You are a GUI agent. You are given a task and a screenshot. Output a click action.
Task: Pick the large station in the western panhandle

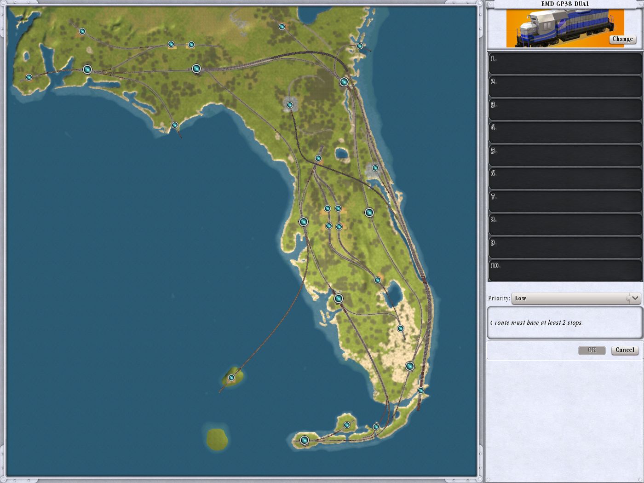coord(87,69)
